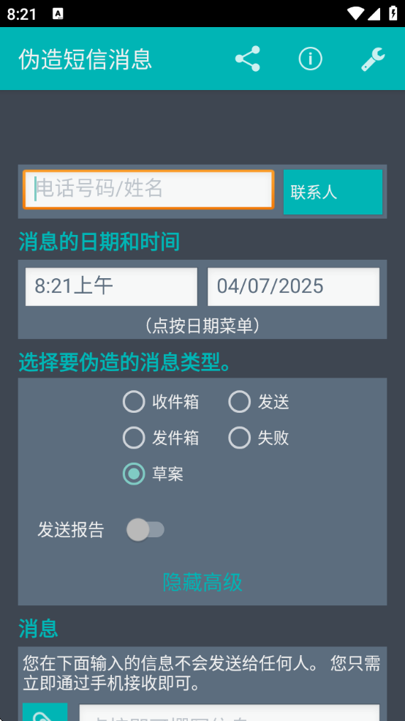Collapse options with 隐藏高级

click(x=202, y=582)
